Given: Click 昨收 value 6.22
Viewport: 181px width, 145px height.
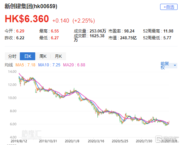Looking at the screenshot, I should point(20,38).
